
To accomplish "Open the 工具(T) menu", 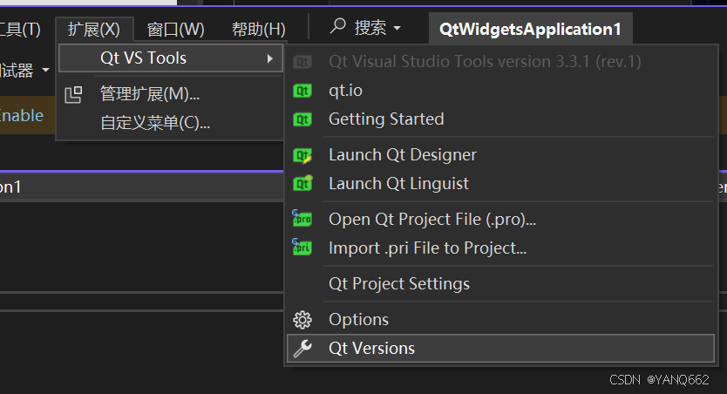I will (20, 30).
